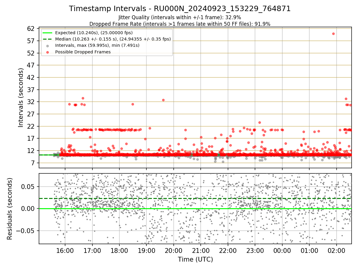This screenshot has width=360, height=270.
Task: Click the 37 tick label on intervals axis
Action: coord(31,90)
